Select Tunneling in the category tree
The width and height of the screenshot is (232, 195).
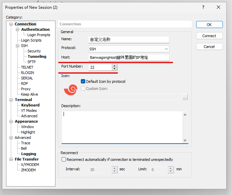click(x=37, y=56)
